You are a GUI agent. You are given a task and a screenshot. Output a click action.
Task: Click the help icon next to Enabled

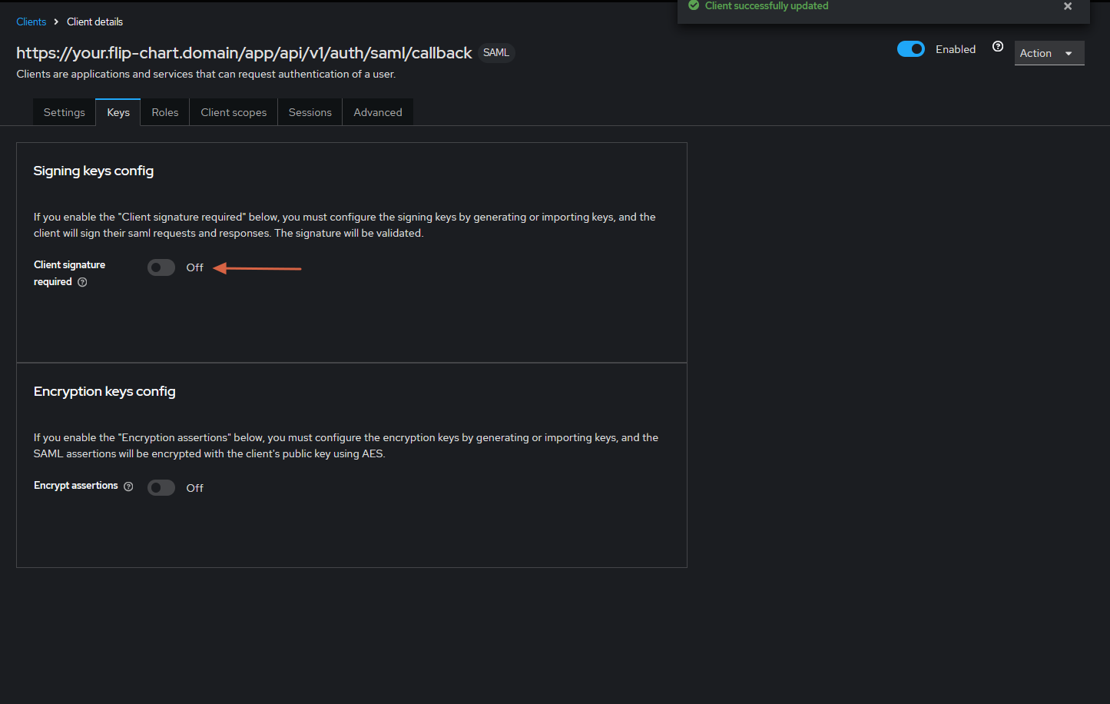point(998,46)
